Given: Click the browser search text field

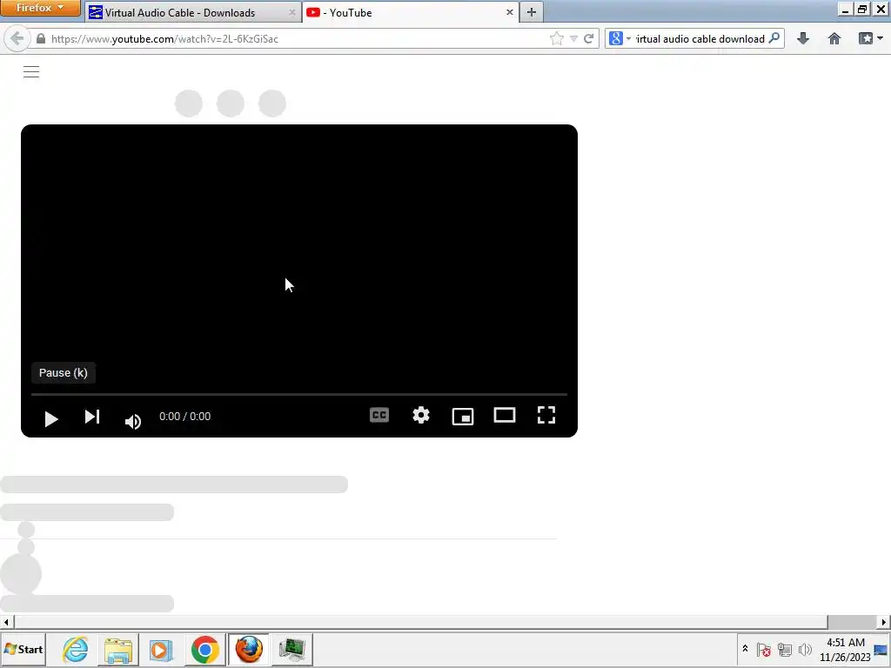Looking at the screenshot, I should click(700, 38).
